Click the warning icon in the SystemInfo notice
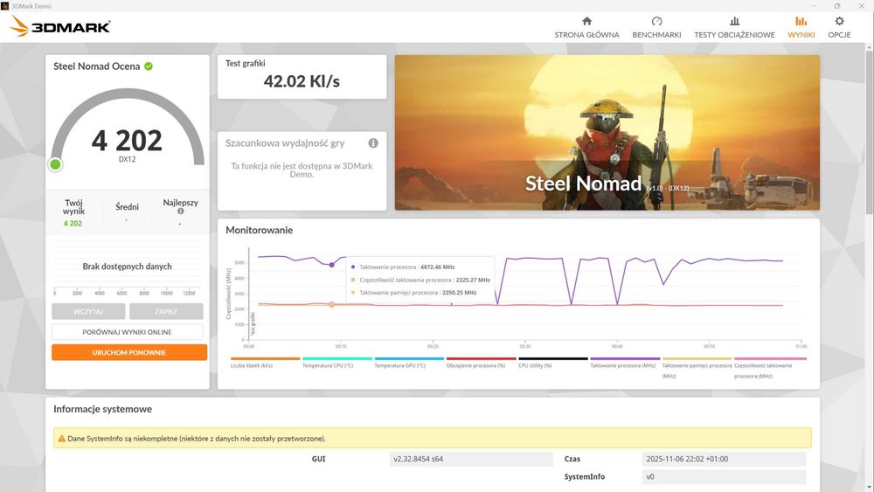 pyautogui.click(x=62, y=439)
